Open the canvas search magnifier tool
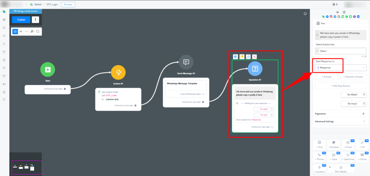This screenshot has width=370, height=176. [x=38, y=31]
